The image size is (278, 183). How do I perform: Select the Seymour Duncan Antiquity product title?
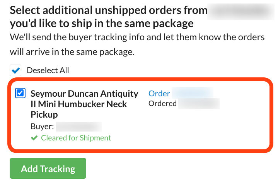click(x=84, y=94)
